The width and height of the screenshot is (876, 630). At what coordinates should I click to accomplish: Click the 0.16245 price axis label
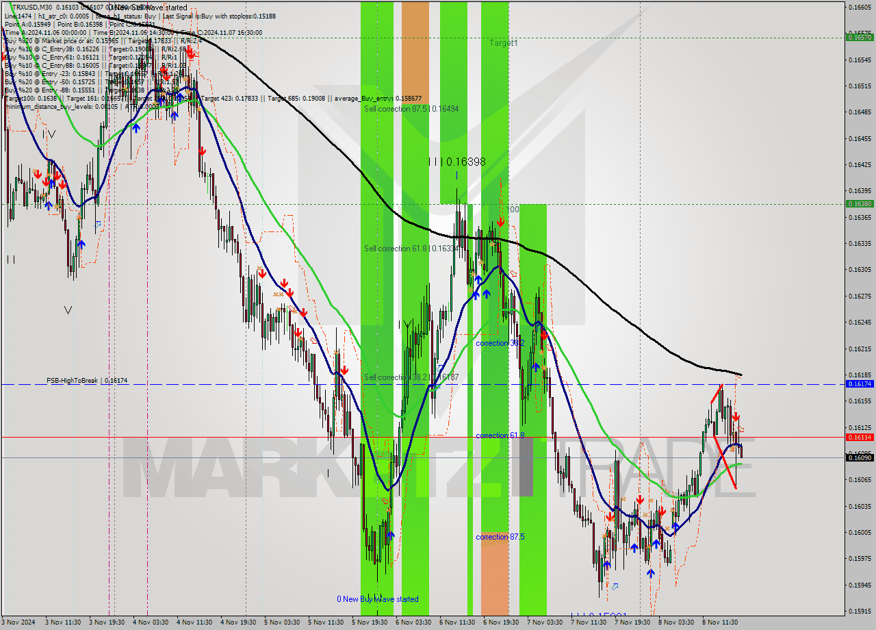click(860, 322)
